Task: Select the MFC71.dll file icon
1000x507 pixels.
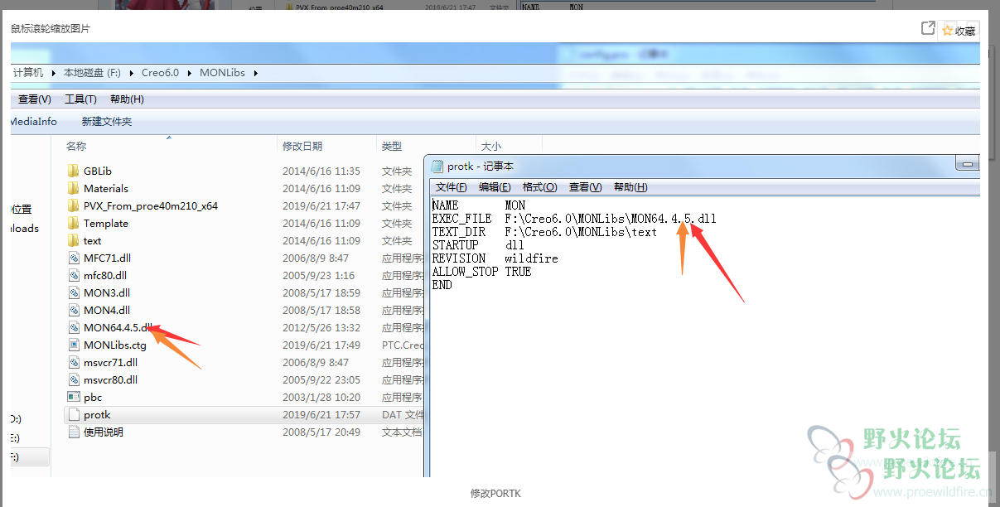Action: click(73, 258)
